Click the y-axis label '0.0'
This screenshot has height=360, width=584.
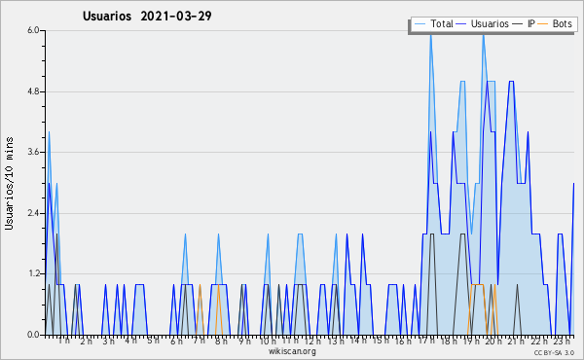tap(33, 335)
